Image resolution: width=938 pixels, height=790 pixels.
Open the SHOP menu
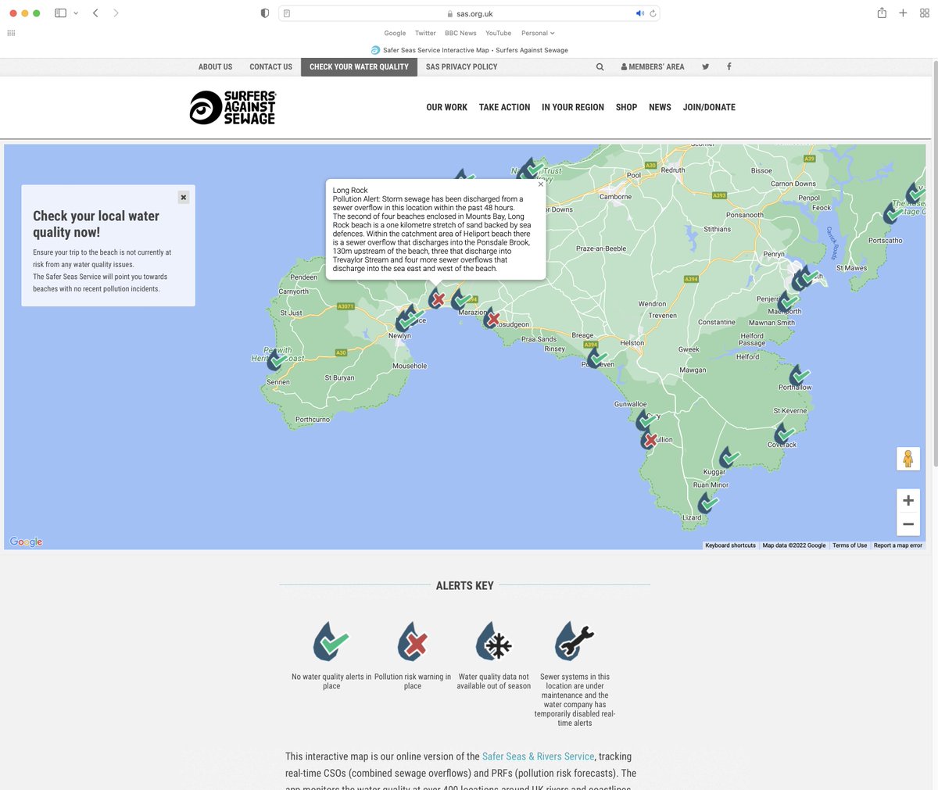[626, 107]
